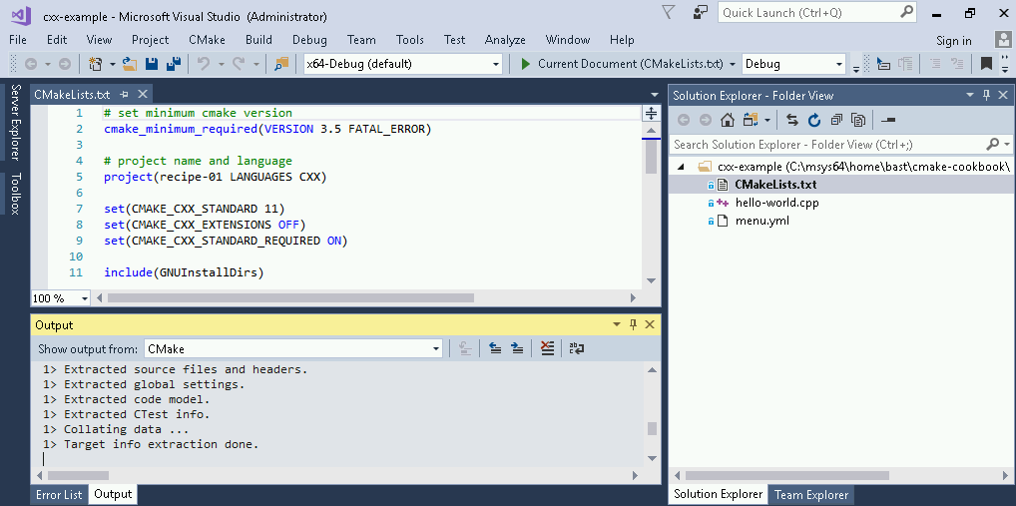Click the Open File folder icon
Viewport: 1016px width, 506px height.
[130, 64]
